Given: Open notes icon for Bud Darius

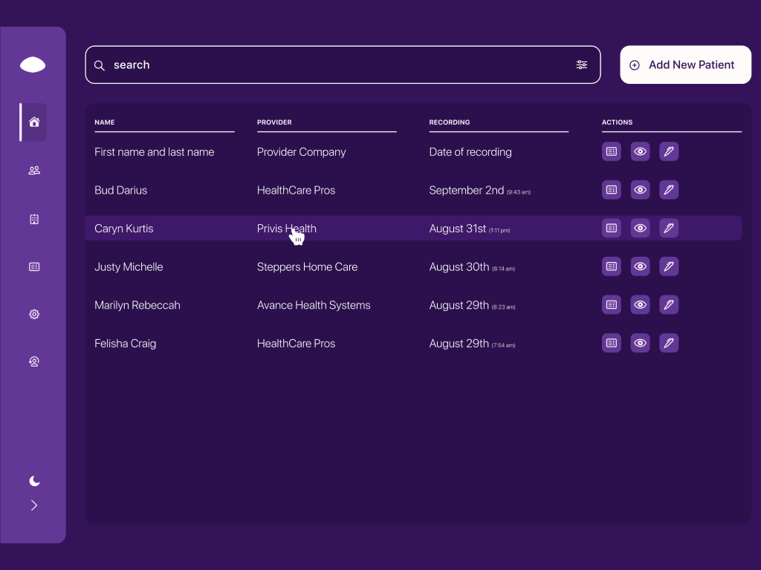Looking at the screenshot, I should coord(611,190).
